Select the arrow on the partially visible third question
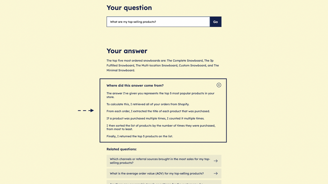The image size is (328, 184). [216, 183]
